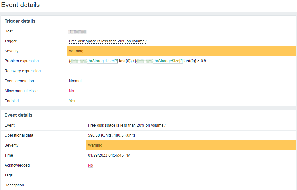The image size is (297, 190).
Task: Click the event time 01/29/2023 04:56:45 PM
Action: tap(109, 155)
